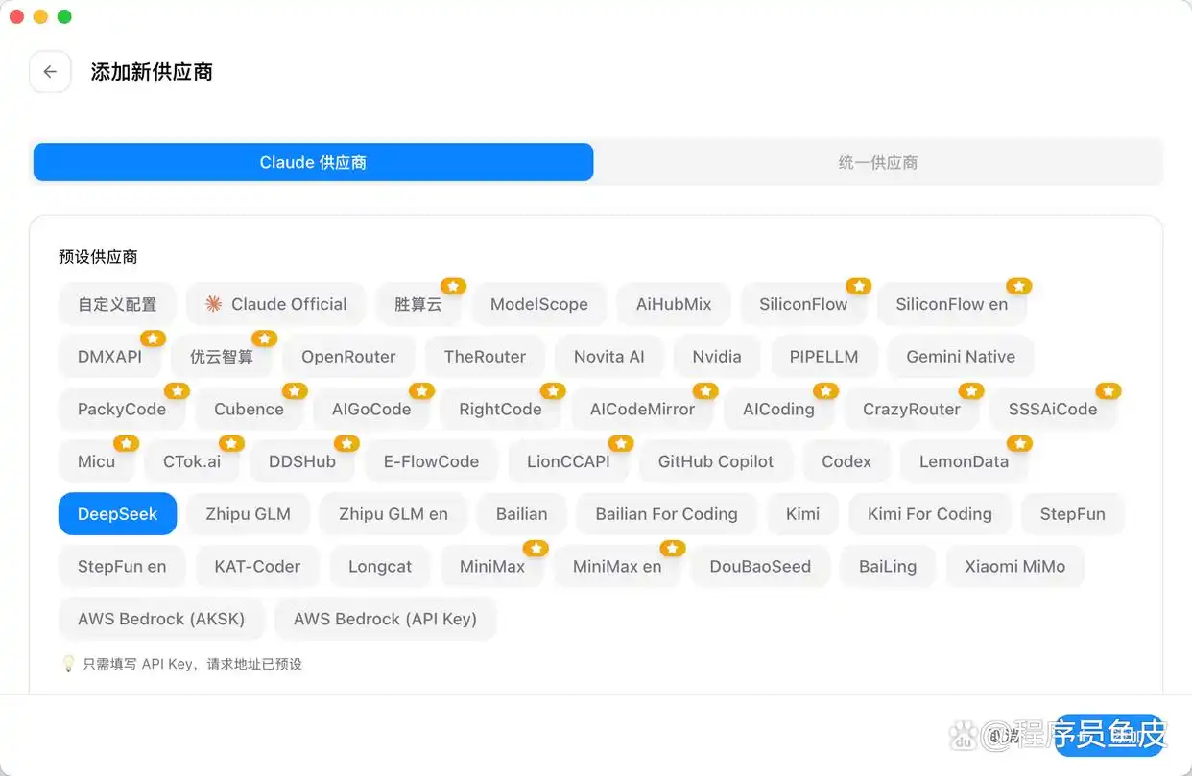Select the 自定义配置 preset
Image resolution: width=1192 pixels, height=776 pixels.
(117, 304)
